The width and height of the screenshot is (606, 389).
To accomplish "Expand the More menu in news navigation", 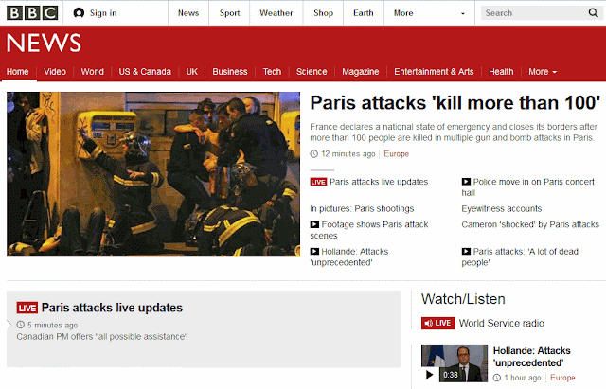I will 543,72.
